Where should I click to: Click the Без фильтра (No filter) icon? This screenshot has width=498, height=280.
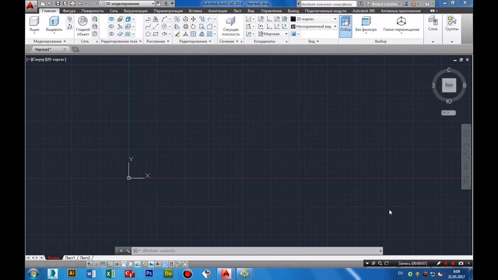366,24
